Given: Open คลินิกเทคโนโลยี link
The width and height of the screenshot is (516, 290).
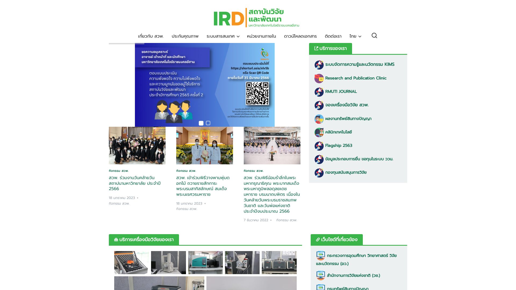Looking at the screenshot, I should click(339, 132).
